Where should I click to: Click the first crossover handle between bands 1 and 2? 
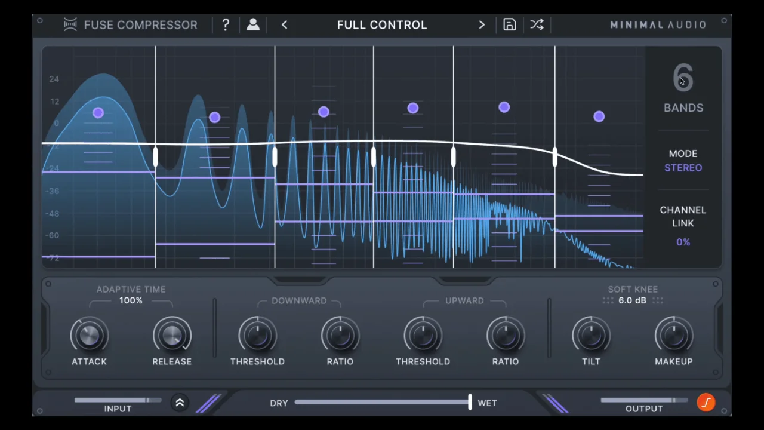point(156,157)
